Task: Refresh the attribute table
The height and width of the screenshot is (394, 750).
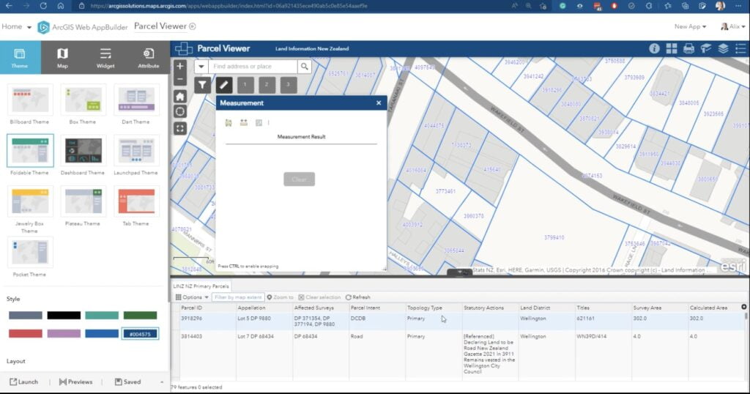Action: point(357,297)
